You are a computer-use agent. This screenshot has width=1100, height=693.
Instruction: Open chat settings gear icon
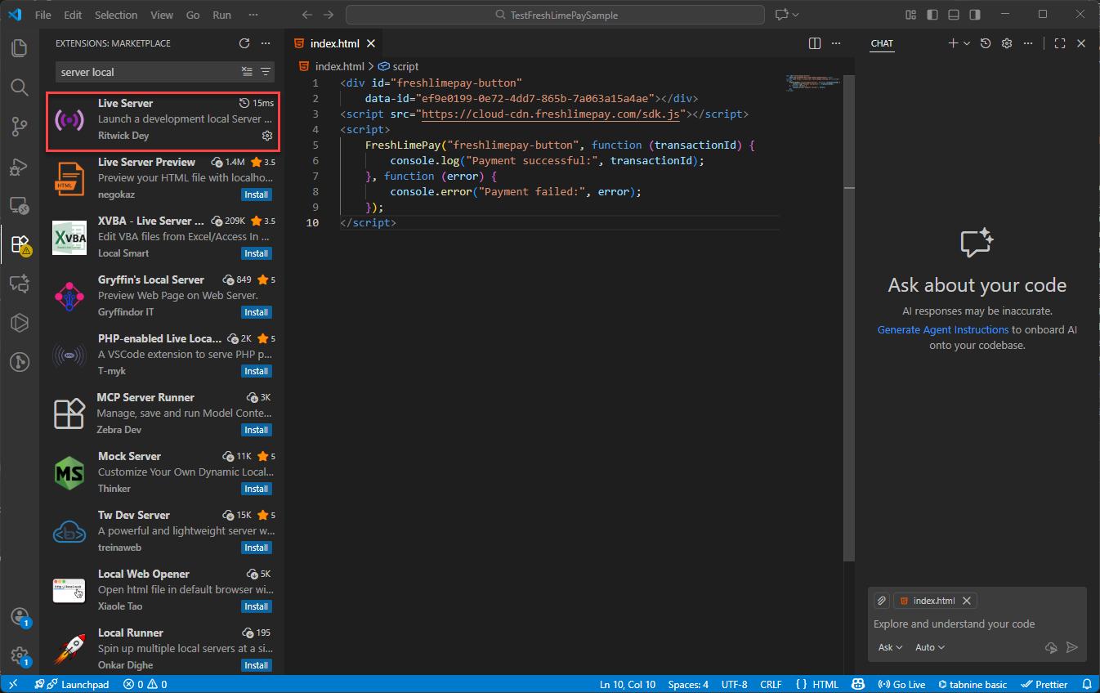click(1007, 43)
